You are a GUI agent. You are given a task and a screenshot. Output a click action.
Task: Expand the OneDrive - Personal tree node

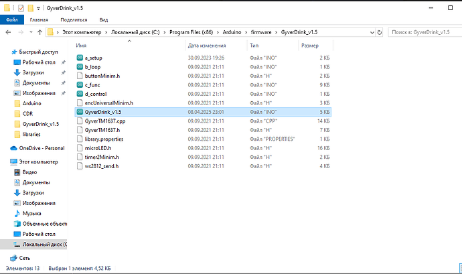pos(5,147)
